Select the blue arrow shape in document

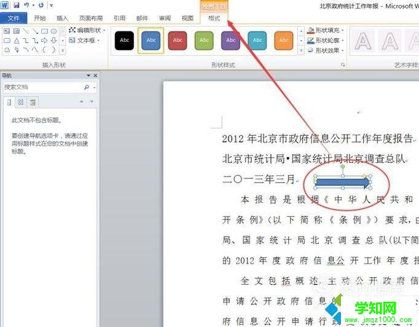tap(343, 183)
